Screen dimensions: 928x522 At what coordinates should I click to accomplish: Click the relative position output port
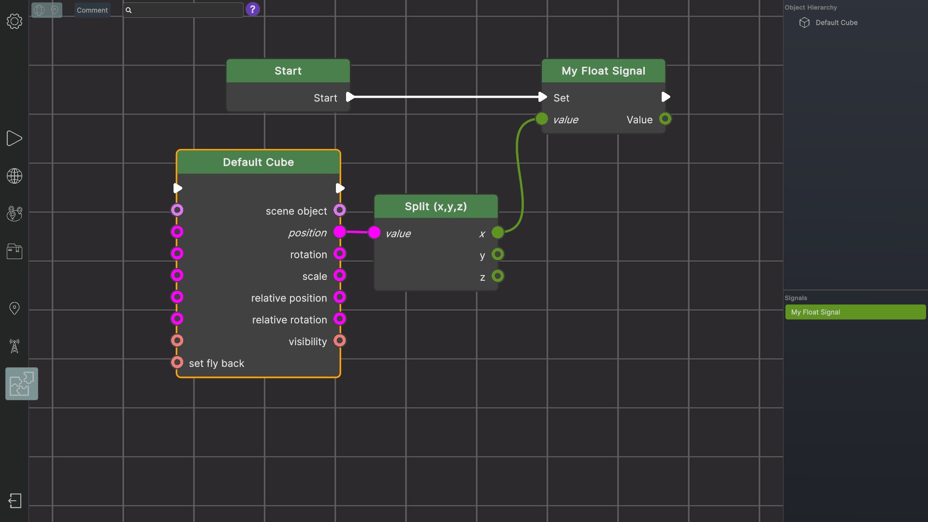(x=340, y=297)
